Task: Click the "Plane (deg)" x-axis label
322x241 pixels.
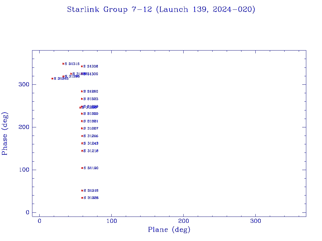Action: (x=169, y=230)
